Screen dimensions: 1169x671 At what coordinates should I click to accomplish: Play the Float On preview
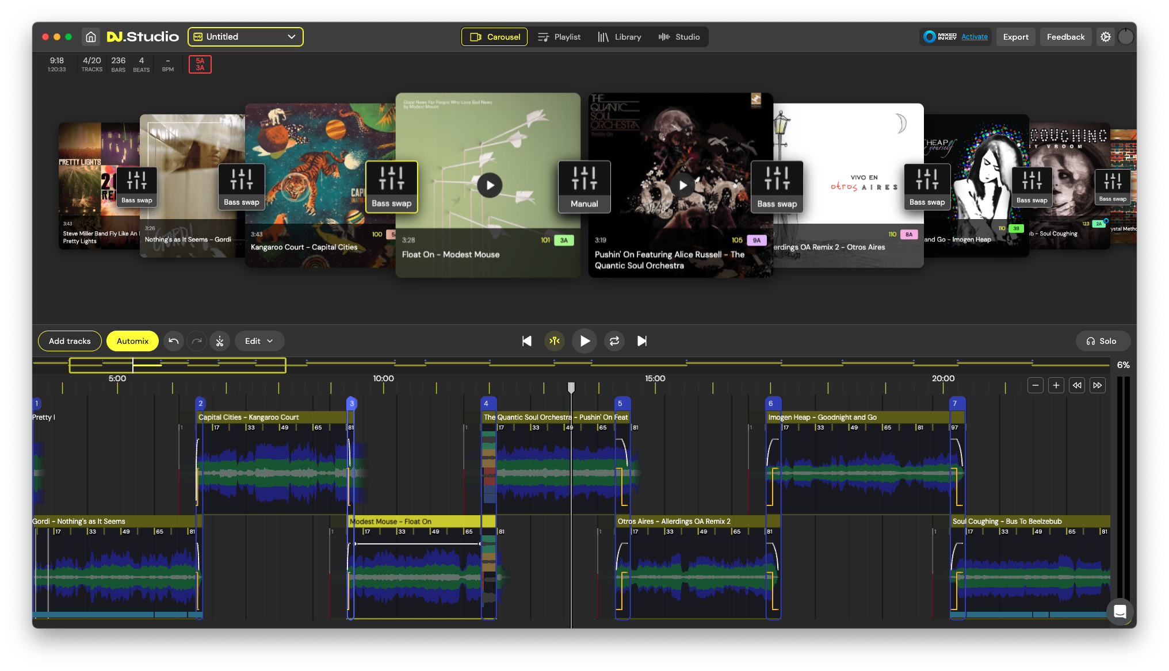click(x=490, y=185)
